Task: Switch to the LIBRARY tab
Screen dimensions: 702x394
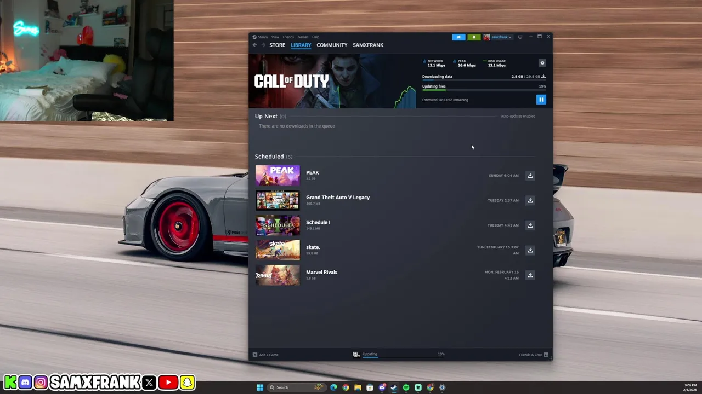Action: coord(301,45)
